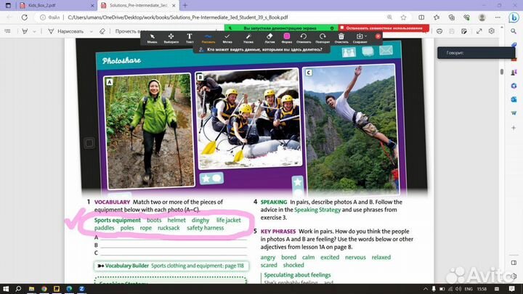Open the Bing Copilot sidebar

[514, 17]
